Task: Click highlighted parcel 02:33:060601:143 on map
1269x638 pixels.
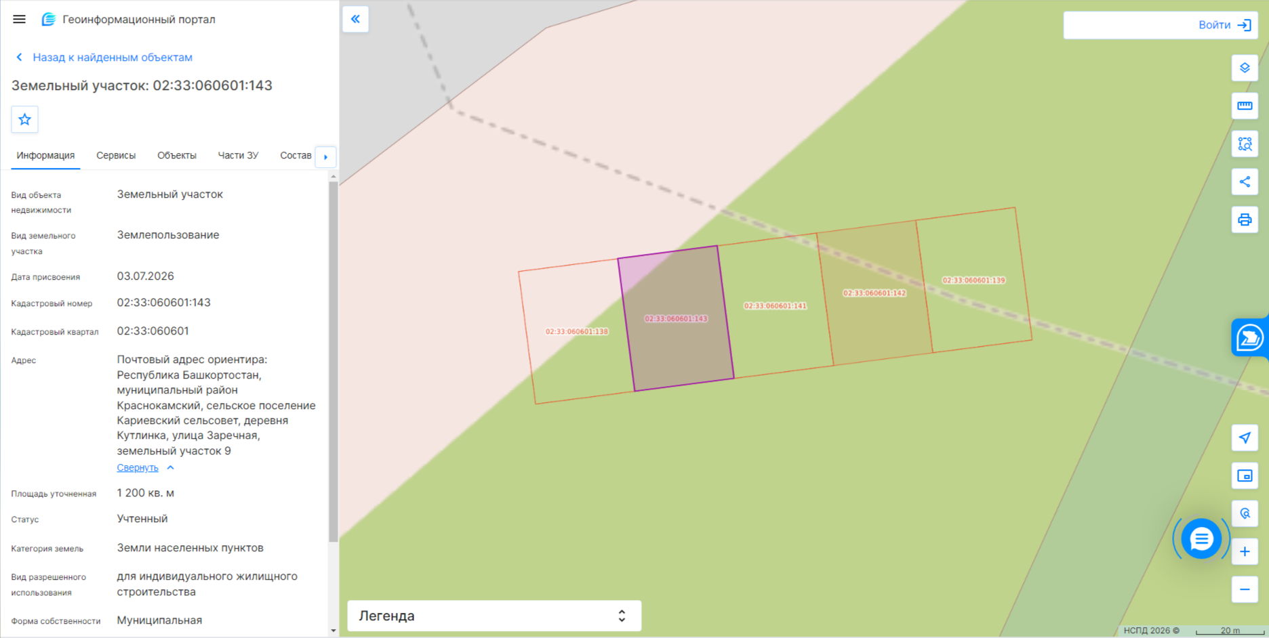Action: (676, 318)
